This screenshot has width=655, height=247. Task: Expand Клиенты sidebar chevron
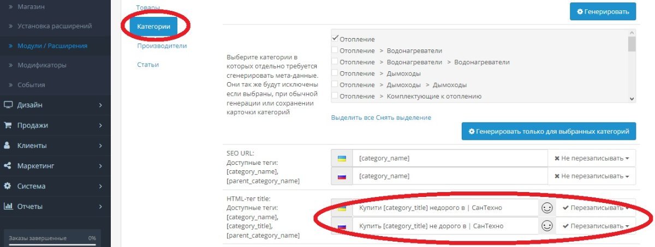click(100, 145)
